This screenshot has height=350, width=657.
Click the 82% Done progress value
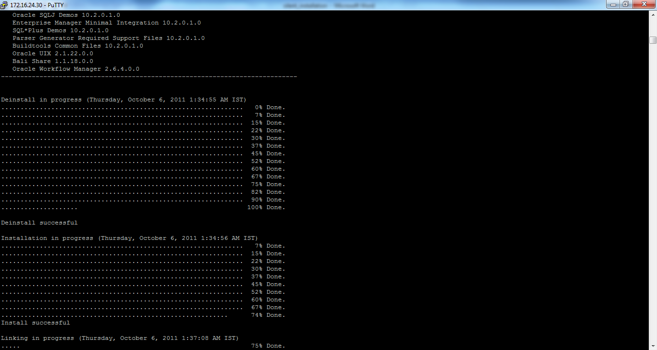pyautogui.click(x=268, y=192)
